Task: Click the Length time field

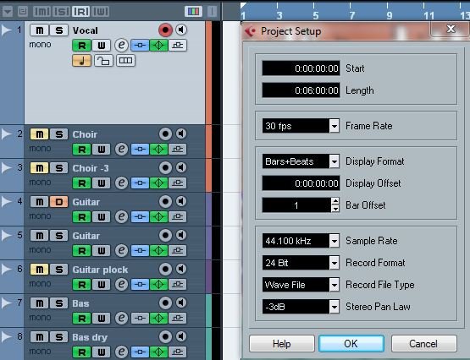Action: [301, 90]
